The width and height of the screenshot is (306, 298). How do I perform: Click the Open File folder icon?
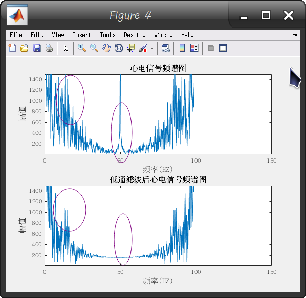click(25, 48)
